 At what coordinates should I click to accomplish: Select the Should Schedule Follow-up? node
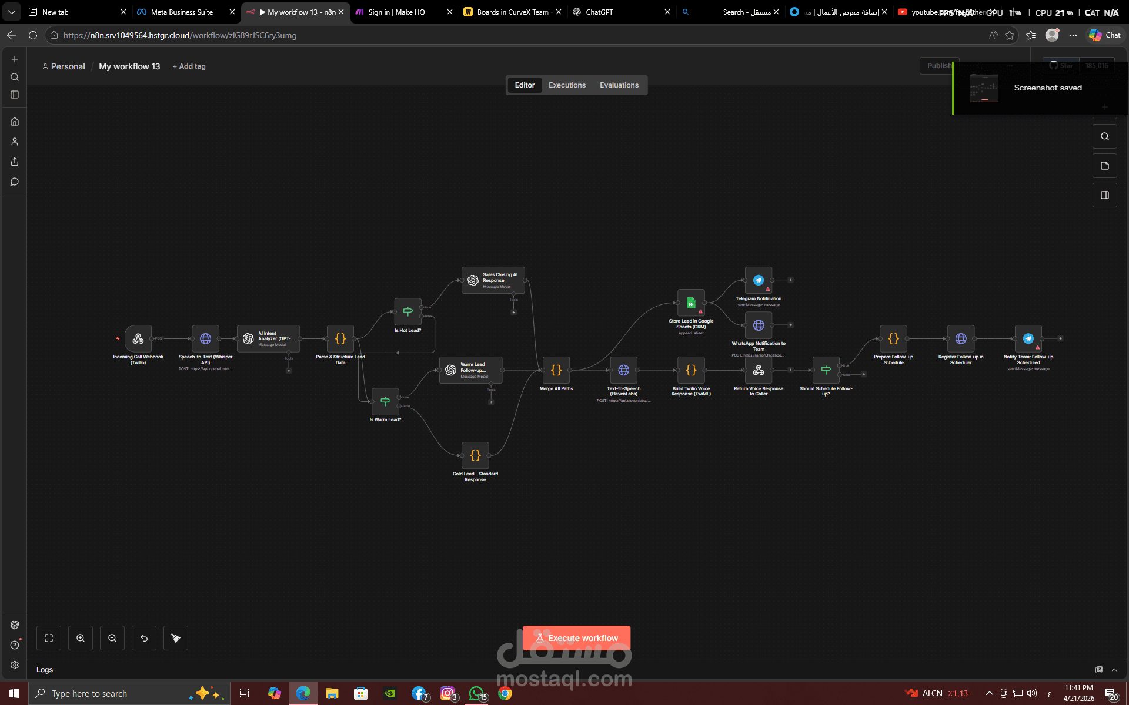826,370
